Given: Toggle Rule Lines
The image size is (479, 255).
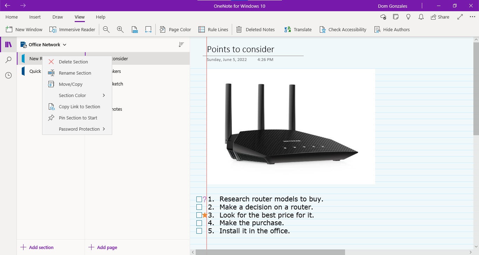Looking at the screenshot, I should pos(213,29).
